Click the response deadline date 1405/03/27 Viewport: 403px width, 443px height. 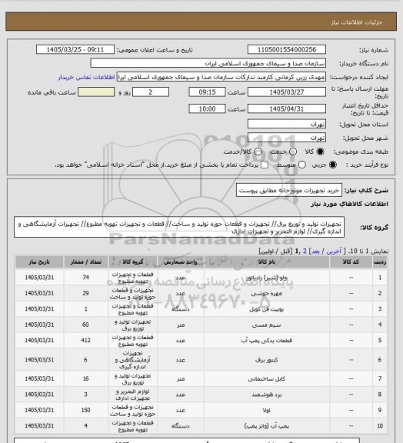[x=287, y=92]
